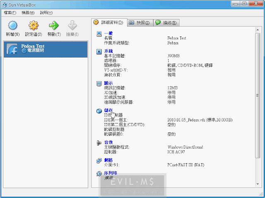Open the 說明(H) menu
This screenshot has height=198, width=265.
[46, 13]
